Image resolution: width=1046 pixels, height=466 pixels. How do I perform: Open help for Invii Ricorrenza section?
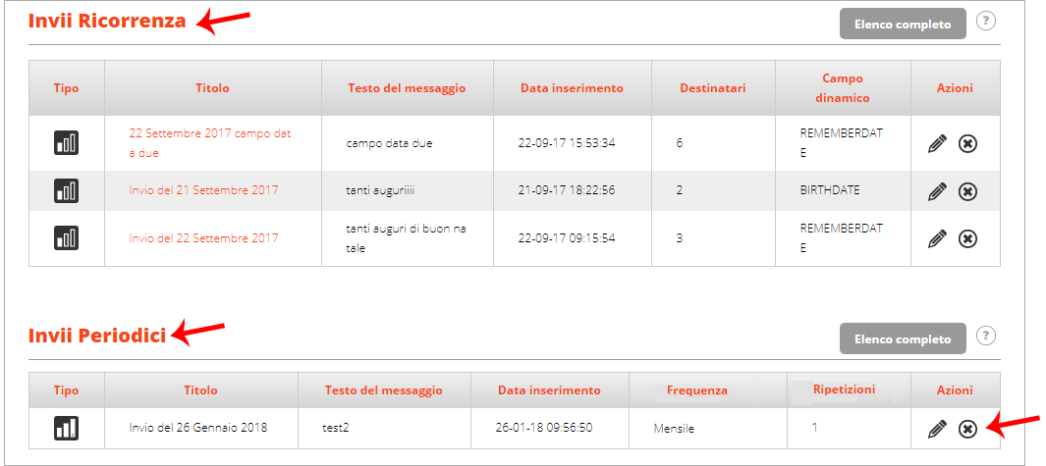[x=986, y=22]
